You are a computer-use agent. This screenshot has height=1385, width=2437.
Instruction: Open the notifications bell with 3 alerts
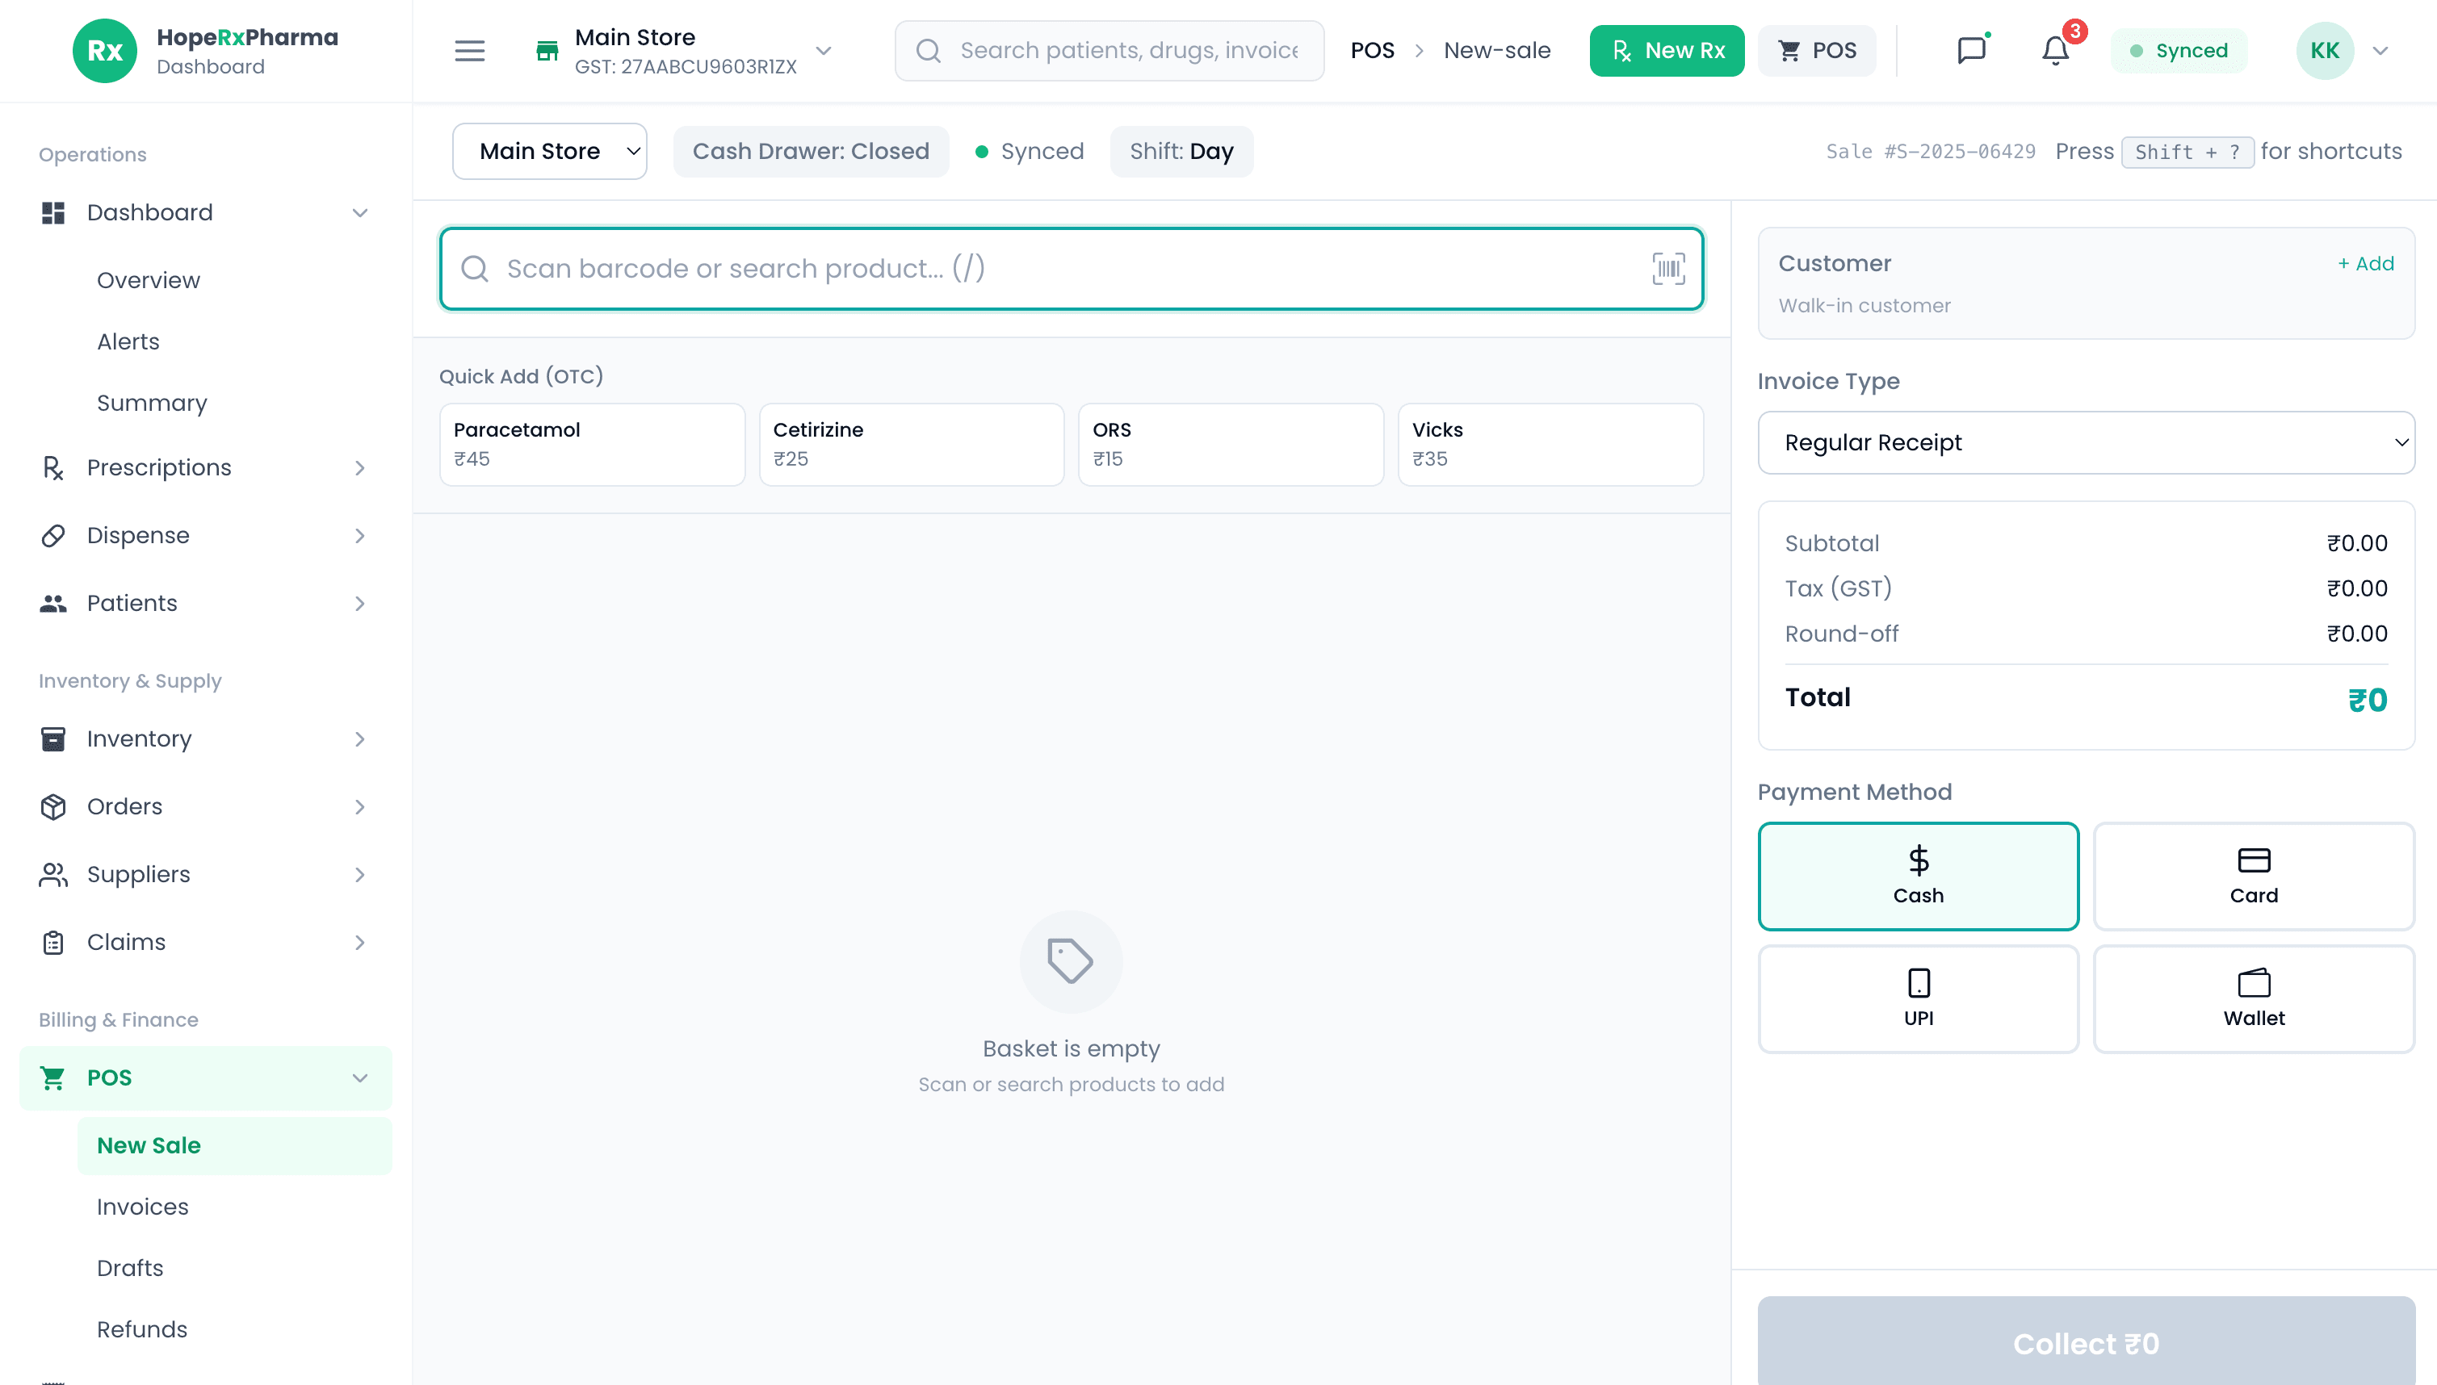point(2054,50)
